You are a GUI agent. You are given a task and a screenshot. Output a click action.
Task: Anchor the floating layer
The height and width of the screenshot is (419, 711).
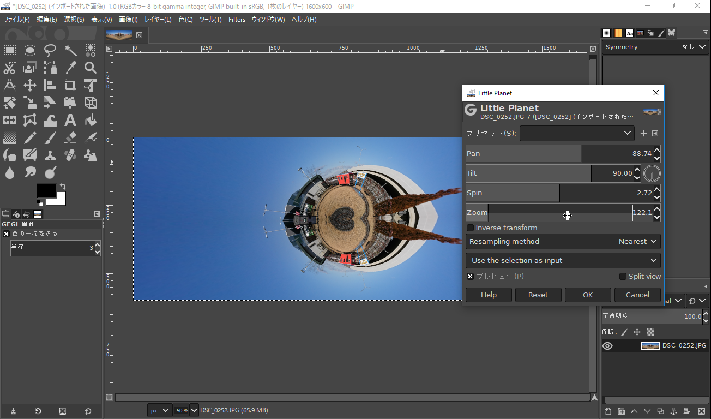coord(673,411)
